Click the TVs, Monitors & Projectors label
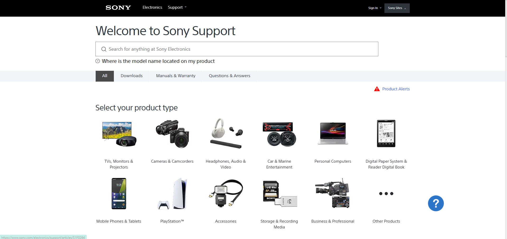This screenshot has width=507, height=239. 119,164
